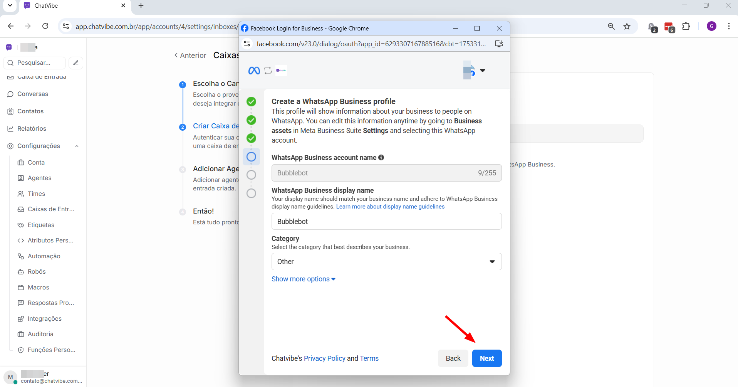This screenshot has width=738, height=387.
Task: Click the Etiquetas tag icon
Action: [21, 225]
